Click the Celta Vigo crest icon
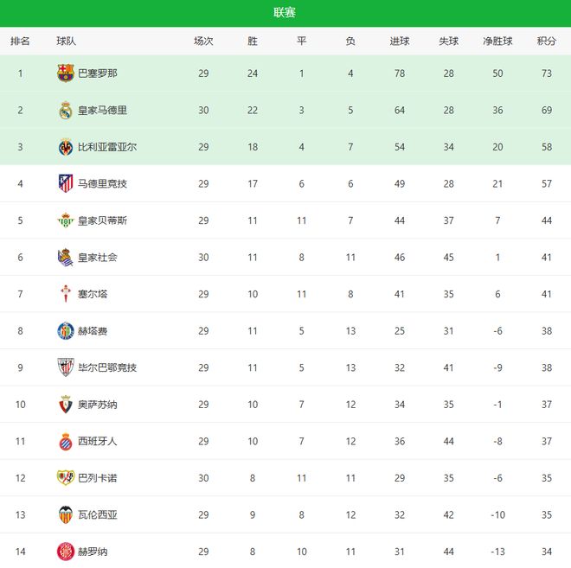571x568 pixels. 66,294
